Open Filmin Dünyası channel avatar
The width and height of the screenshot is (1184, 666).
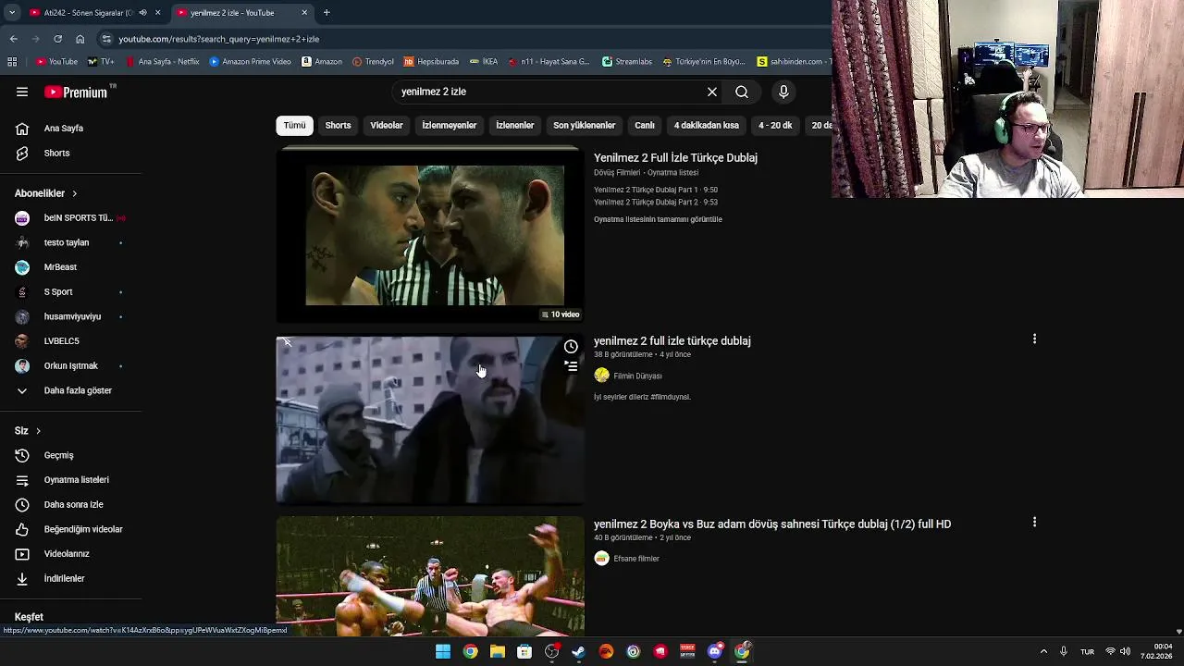pyautogui.click(x=601, y=376)
